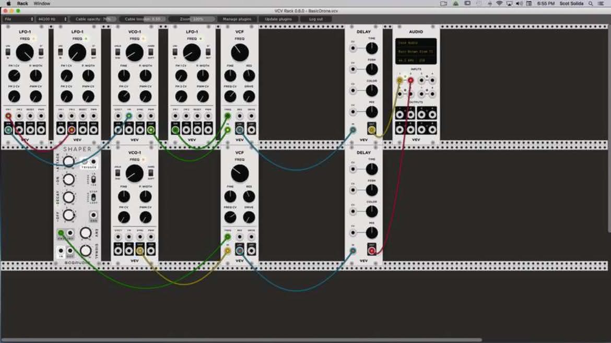
Task: Click horizontal scrollbar below the rack
Action: [x=242, y=340]
